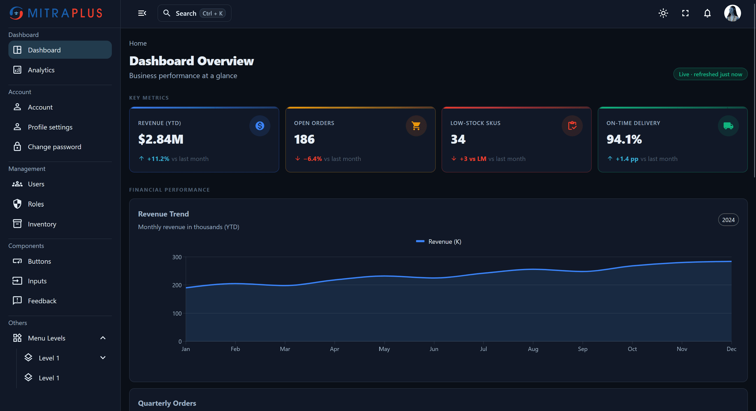Viewport: 756px width, 411px height.
Task: Click the Buttons component icon
Action: (17, 261)
